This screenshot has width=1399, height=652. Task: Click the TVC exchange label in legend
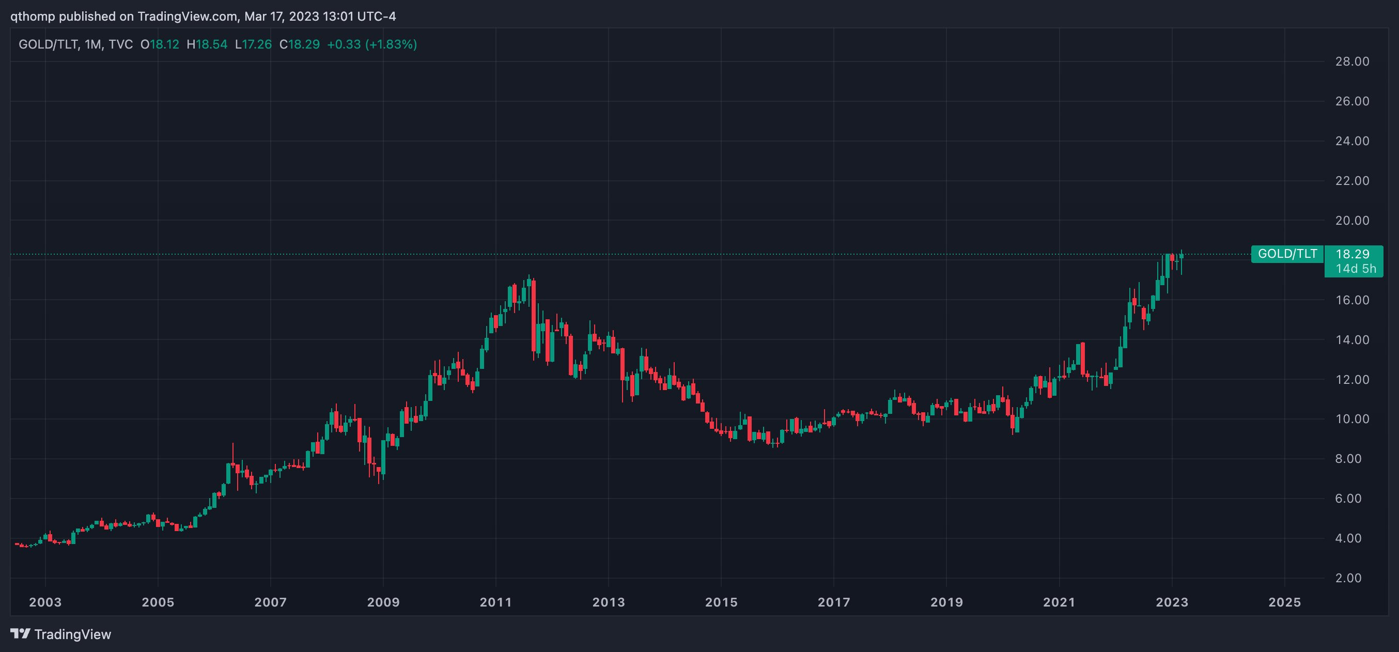(x=120, y=44)
